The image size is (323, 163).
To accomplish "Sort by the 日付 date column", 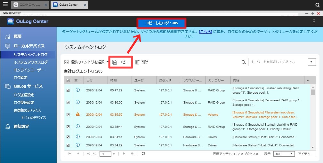I will tap(96, 80).
